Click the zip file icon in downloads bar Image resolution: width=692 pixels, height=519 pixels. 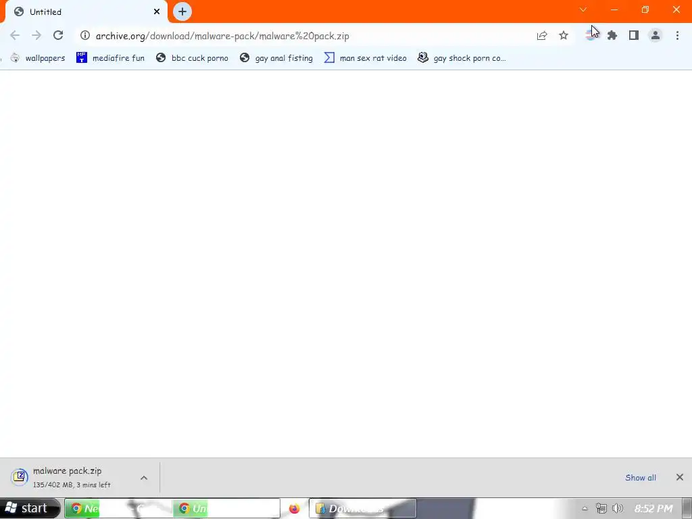click(x=20, y=476)
